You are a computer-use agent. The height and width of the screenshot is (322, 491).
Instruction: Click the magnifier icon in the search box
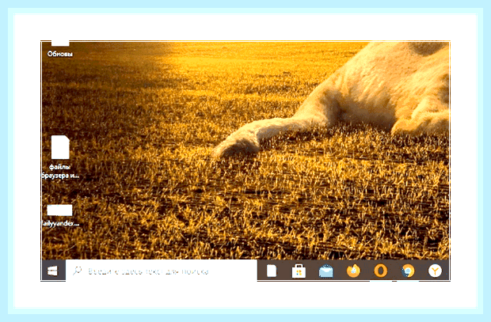(x=78, y=271)
